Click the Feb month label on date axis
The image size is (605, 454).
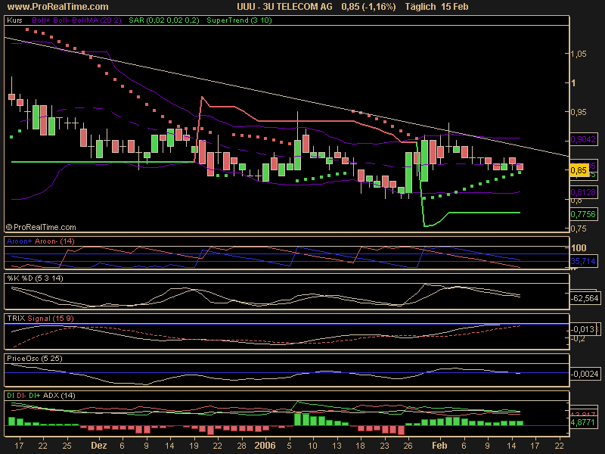(439, 446)
